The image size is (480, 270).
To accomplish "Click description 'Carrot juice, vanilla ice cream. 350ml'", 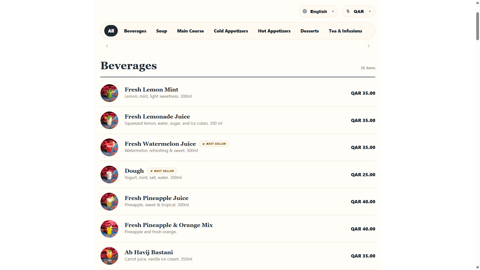I will click(x=158, y=259).
